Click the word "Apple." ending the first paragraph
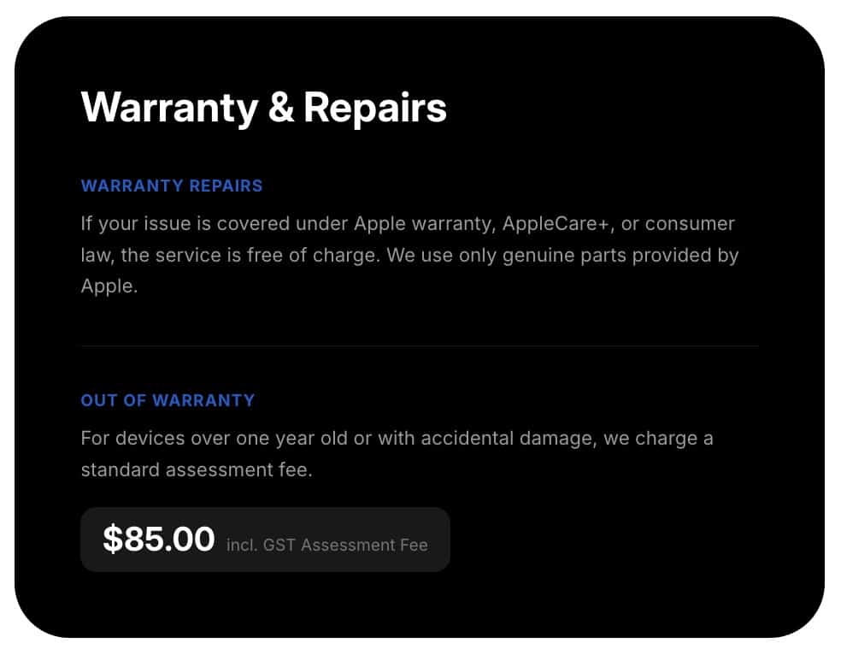841x655 pixels. (x=109, y=286)
